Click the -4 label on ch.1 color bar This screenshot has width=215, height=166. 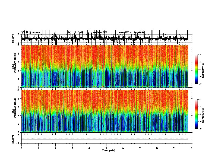200,62
